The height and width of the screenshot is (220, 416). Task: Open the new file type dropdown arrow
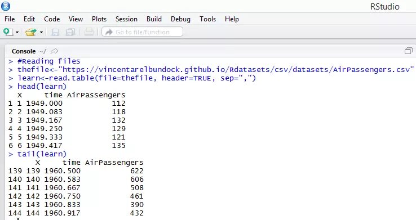click(x=17, y=32)
